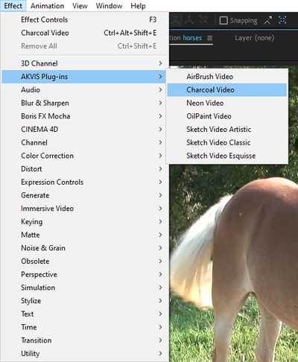Open the Animation menu
The width and height of the screenshot is (298, 362).
[47, 6]
